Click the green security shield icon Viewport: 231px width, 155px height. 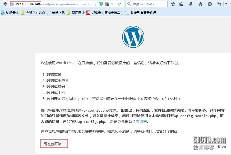pos(101,4)
